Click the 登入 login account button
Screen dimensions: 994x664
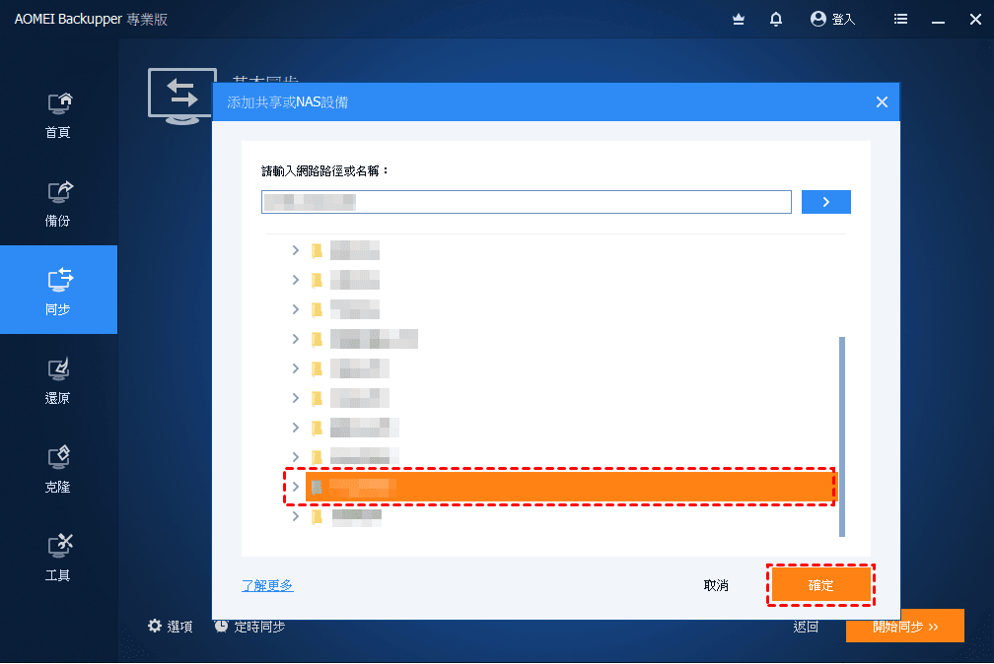tap(833, 19)
